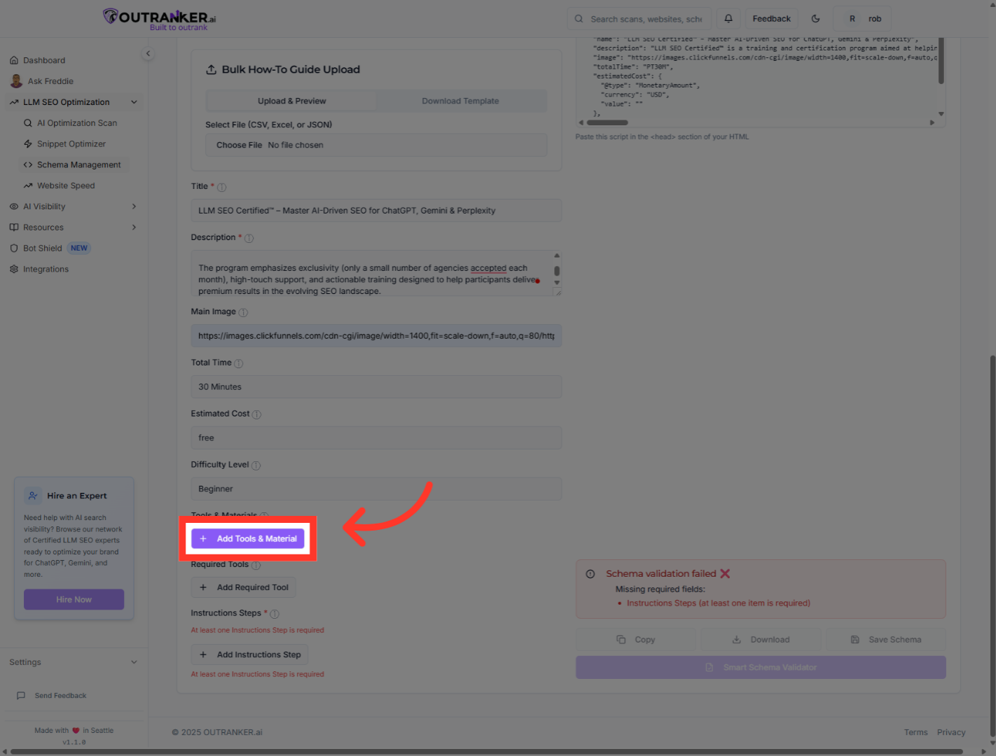Click the Hire Now button

click(74, 599)
